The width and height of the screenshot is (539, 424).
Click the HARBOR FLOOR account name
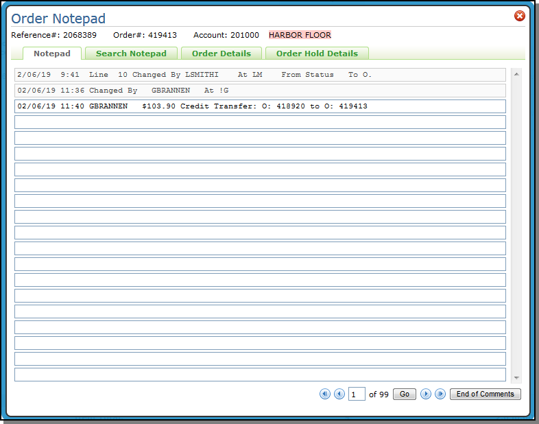click(x=300, y=35)
